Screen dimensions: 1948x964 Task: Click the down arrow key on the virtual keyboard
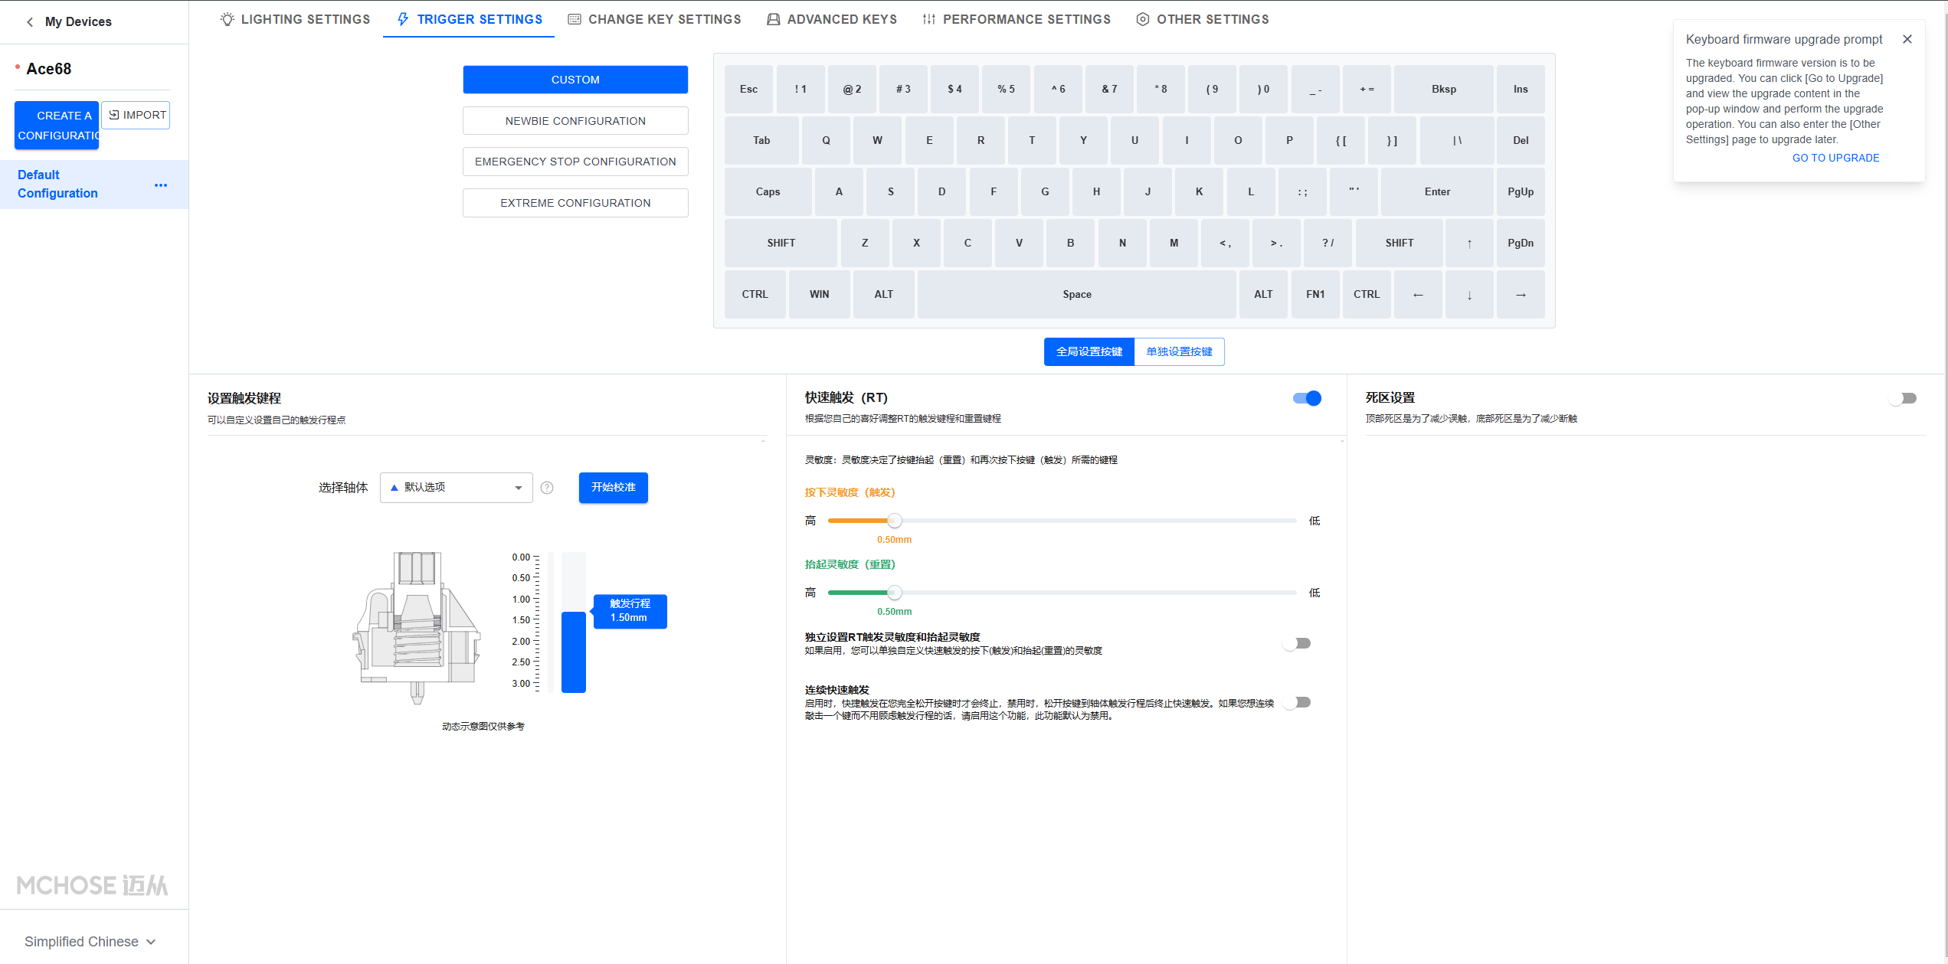point(1469,295)
